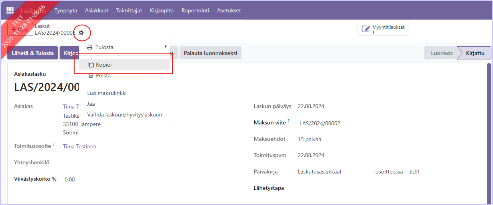The height and width of the screenshot is (205, 493).
Task: Select the Luonnos status stage
Action: point(441,53)
